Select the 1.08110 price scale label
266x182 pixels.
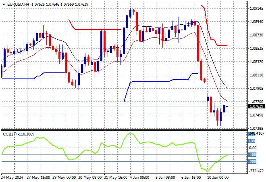coord(257,75)
